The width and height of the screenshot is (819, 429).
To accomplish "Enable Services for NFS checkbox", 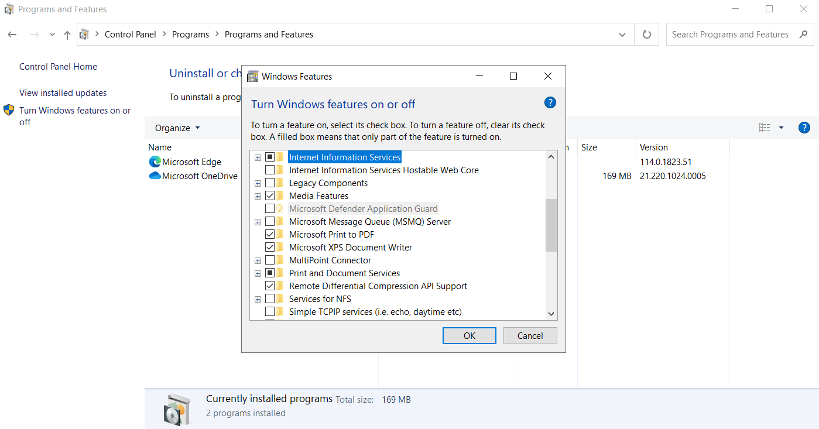I will tap(270, 299).
